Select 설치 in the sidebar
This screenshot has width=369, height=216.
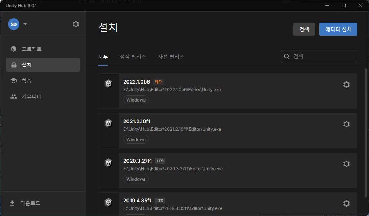(43, 65)
